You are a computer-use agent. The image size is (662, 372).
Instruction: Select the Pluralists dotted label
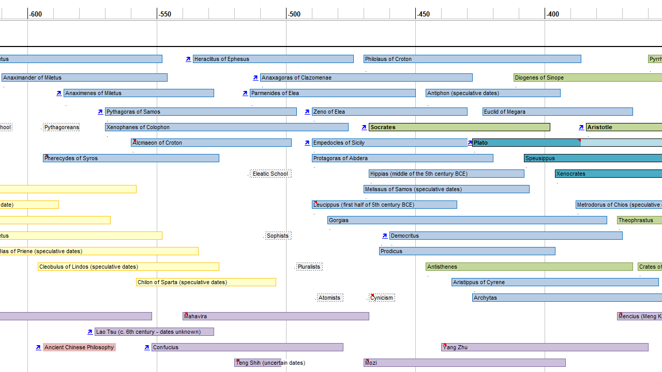tap(309, 267)
